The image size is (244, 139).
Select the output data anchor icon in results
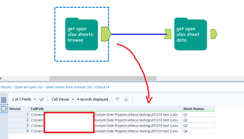click(4, 108)
